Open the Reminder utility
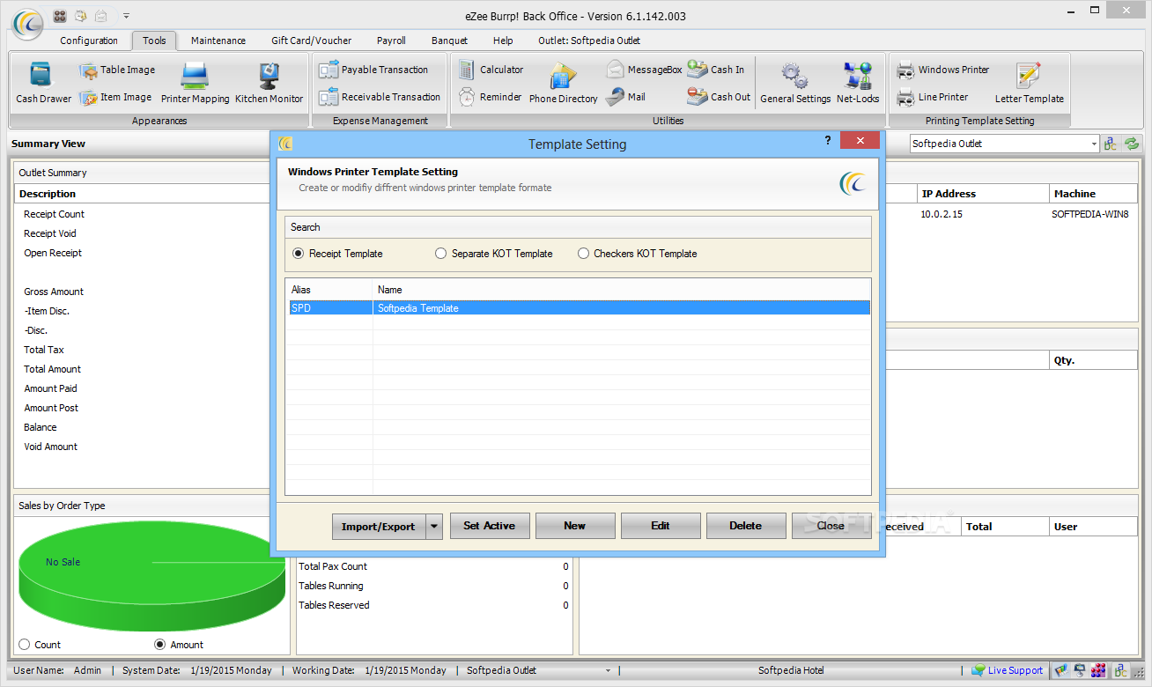The width and height of the screenshot is (1152, 687). 490,97
